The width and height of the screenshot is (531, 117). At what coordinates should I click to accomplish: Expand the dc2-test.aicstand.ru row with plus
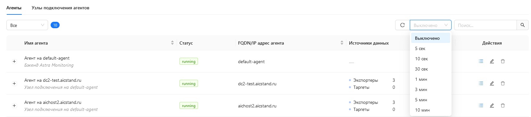(14, 84)
